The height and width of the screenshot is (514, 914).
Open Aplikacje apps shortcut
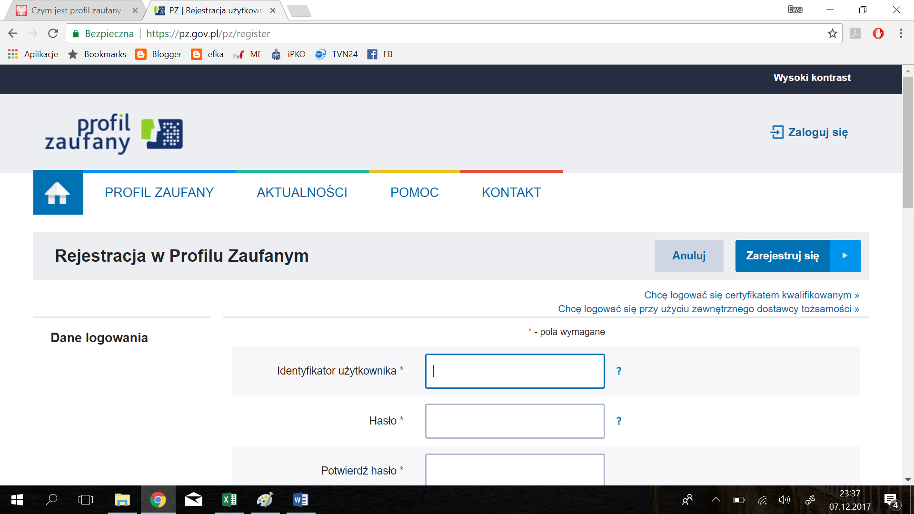[33, 54]
